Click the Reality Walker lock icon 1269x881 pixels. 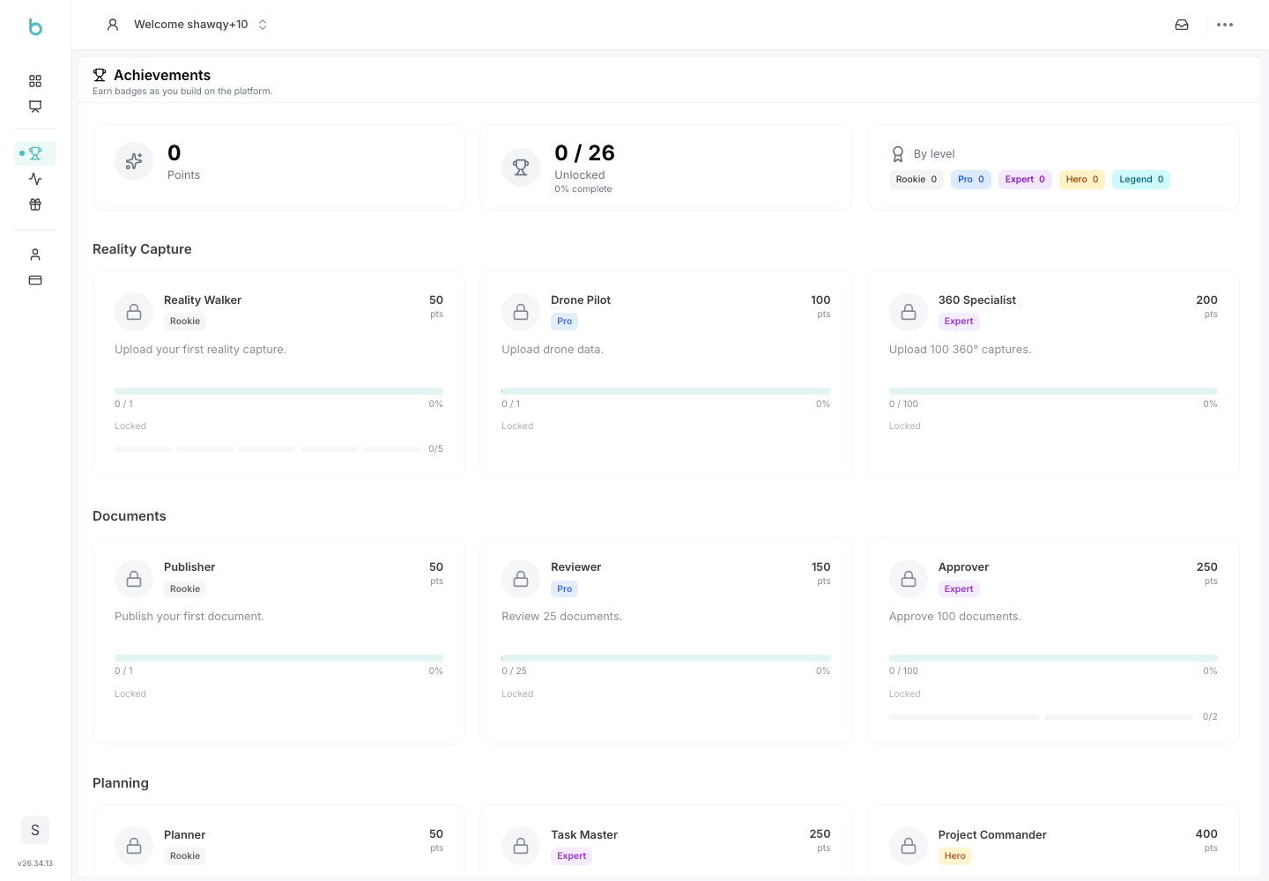[134, 312]
